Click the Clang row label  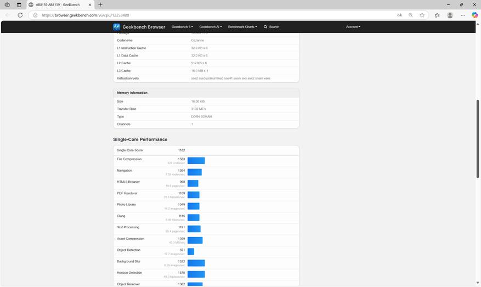pos(121,216)
